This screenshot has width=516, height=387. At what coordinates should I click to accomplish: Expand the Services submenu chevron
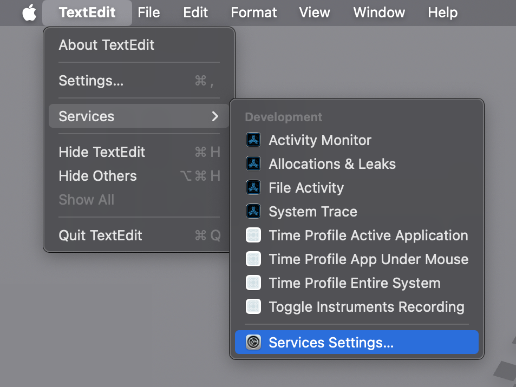point(215,116)
